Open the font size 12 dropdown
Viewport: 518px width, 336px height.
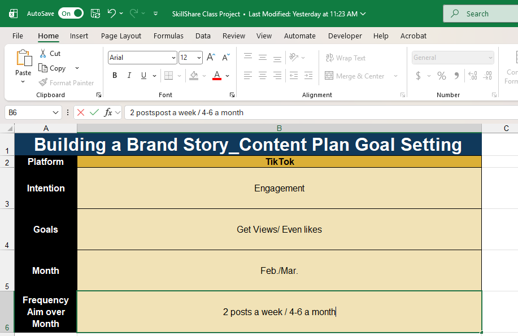point(199,58)
